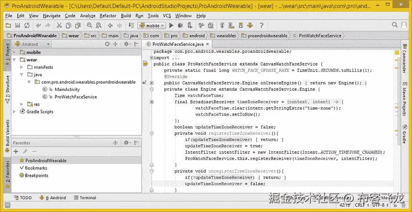This screenshot has width=412, height=212.
Task: Expand the folded import statements
Action: click(152, 58)
